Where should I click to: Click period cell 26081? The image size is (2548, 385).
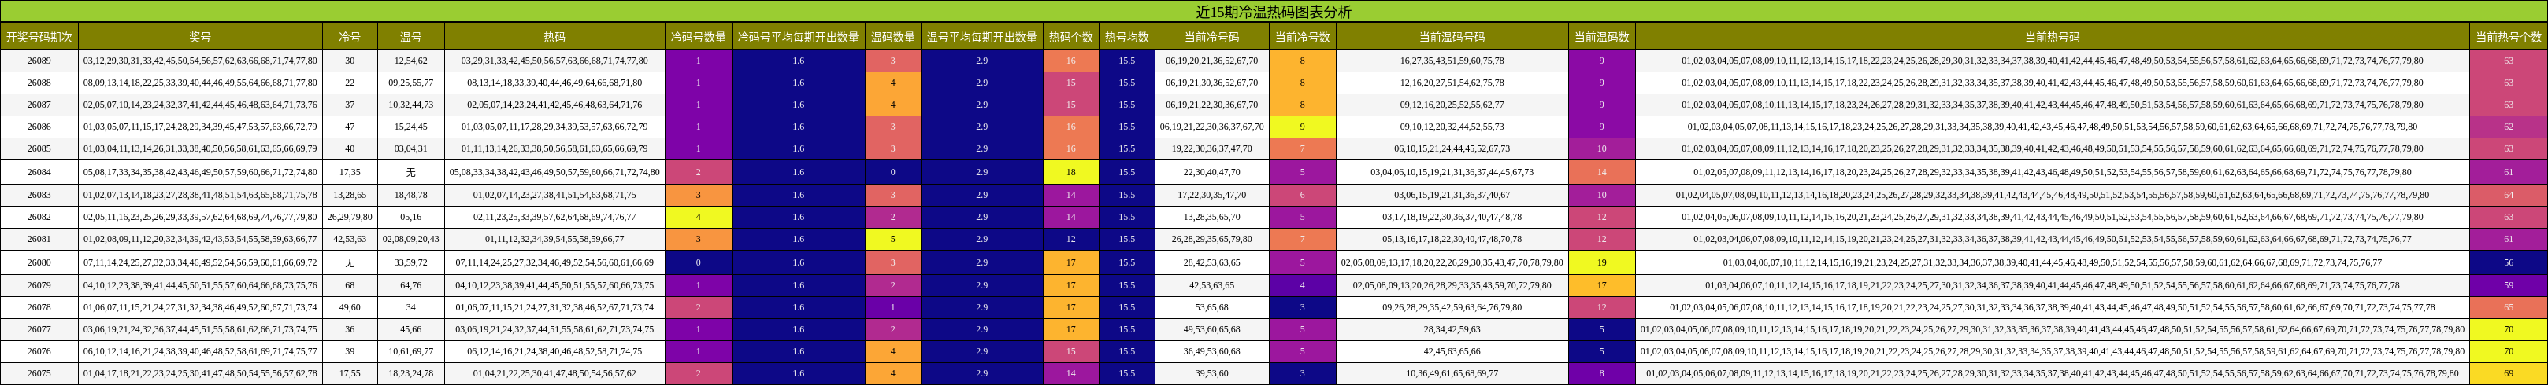coord(39,239)
